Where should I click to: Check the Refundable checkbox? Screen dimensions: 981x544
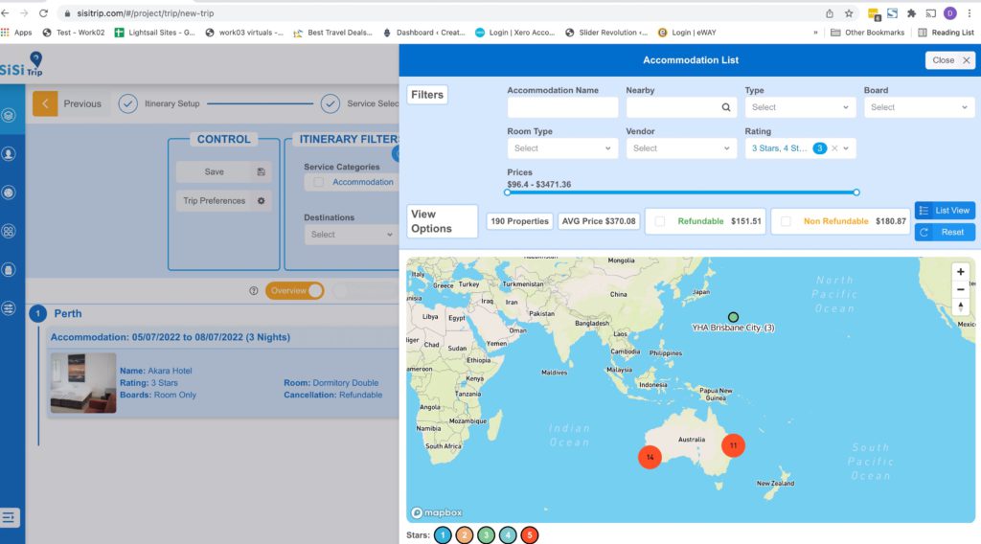(x=660, y=221)
